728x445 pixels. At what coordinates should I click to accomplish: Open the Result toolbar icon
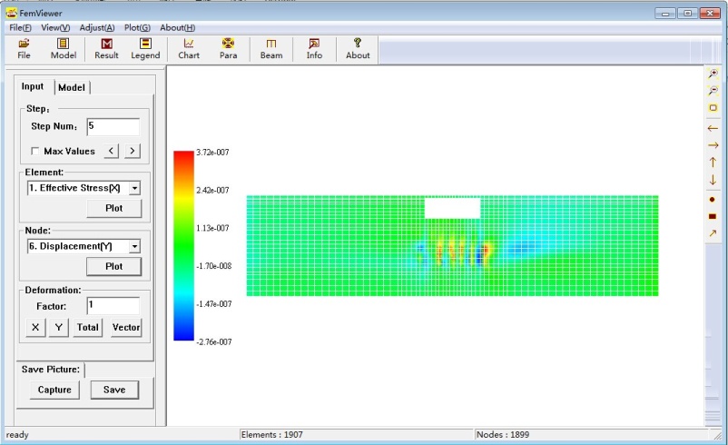(106, 49)
